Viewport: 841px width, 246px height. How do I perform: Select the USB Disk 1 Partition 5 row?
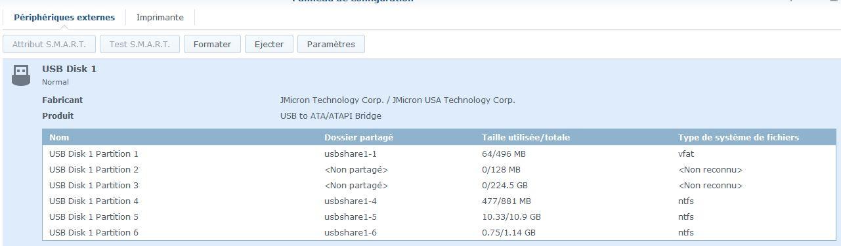pos(439,216)
